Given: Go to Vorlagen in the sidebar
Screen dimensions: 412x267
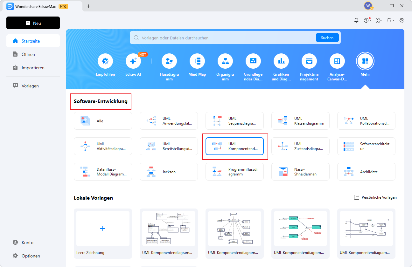Looking at the screenshot, I should pos(30,86).
